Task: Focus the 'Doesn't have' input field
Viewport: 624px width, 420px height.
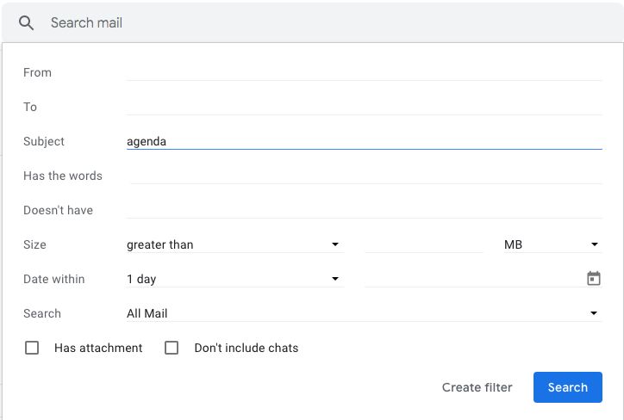Action: tap(364, 210)
